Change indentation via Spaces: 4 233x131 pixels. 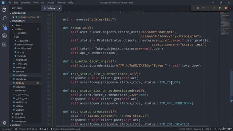coord(198,129)
